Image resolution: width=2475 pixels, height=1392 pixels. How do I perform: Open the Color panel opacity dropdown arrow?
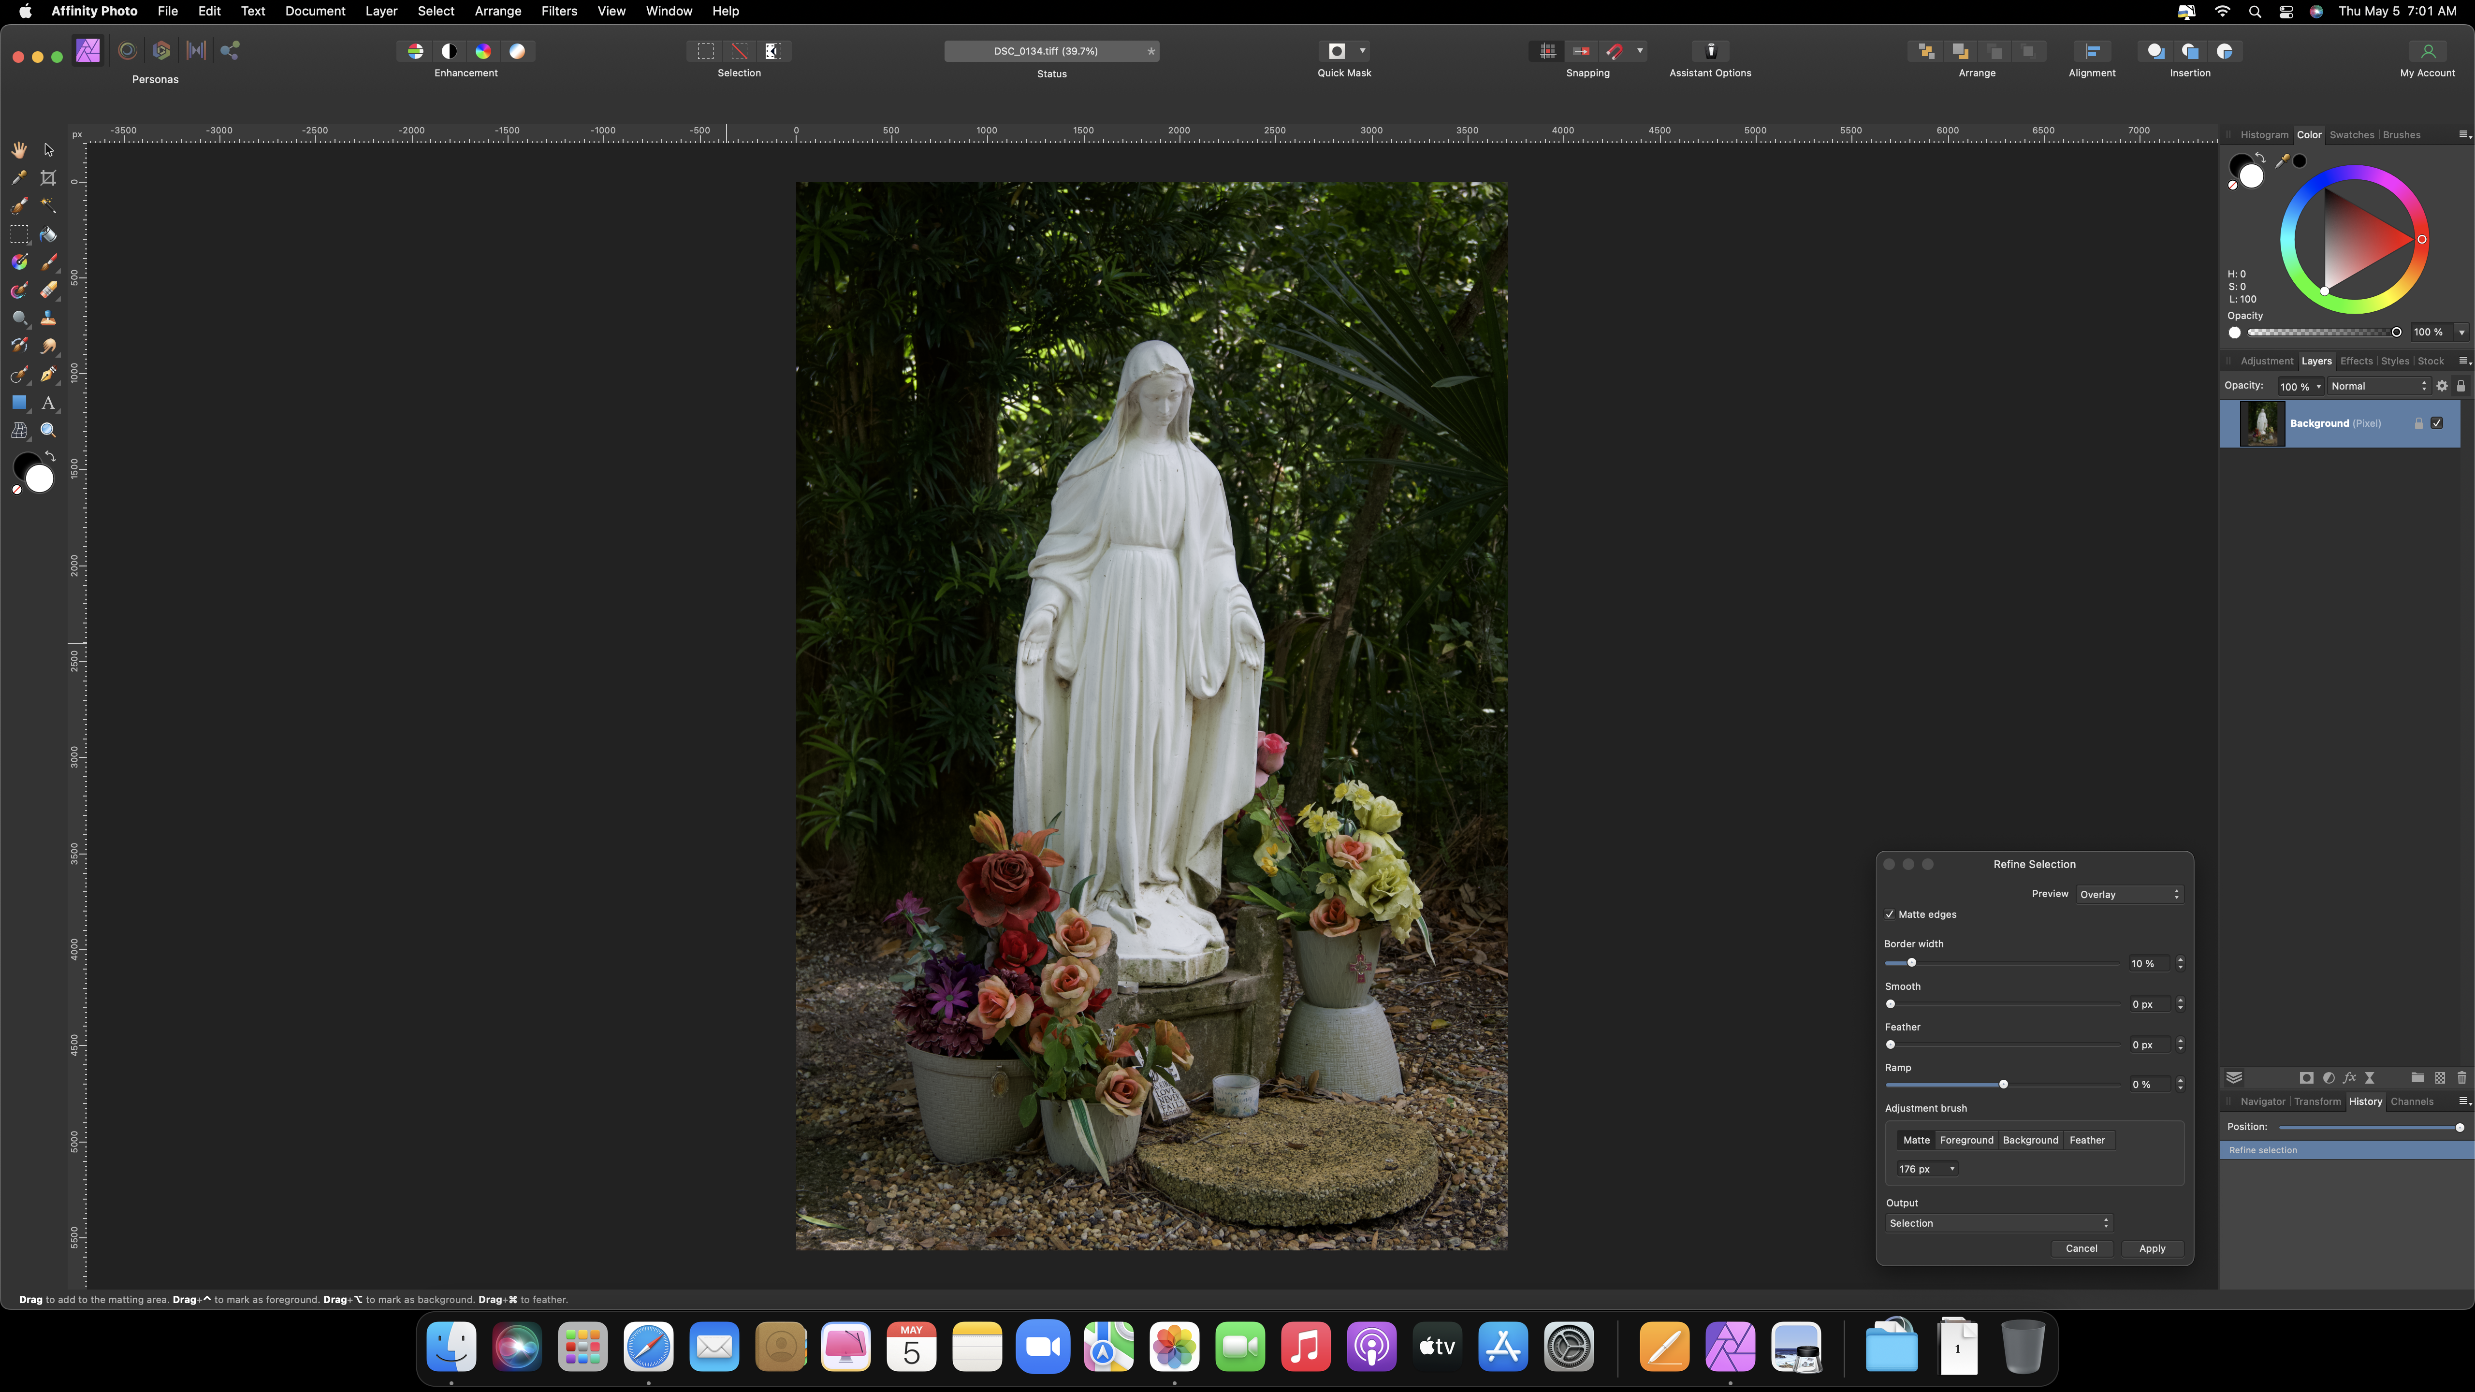click(2461, 333)
